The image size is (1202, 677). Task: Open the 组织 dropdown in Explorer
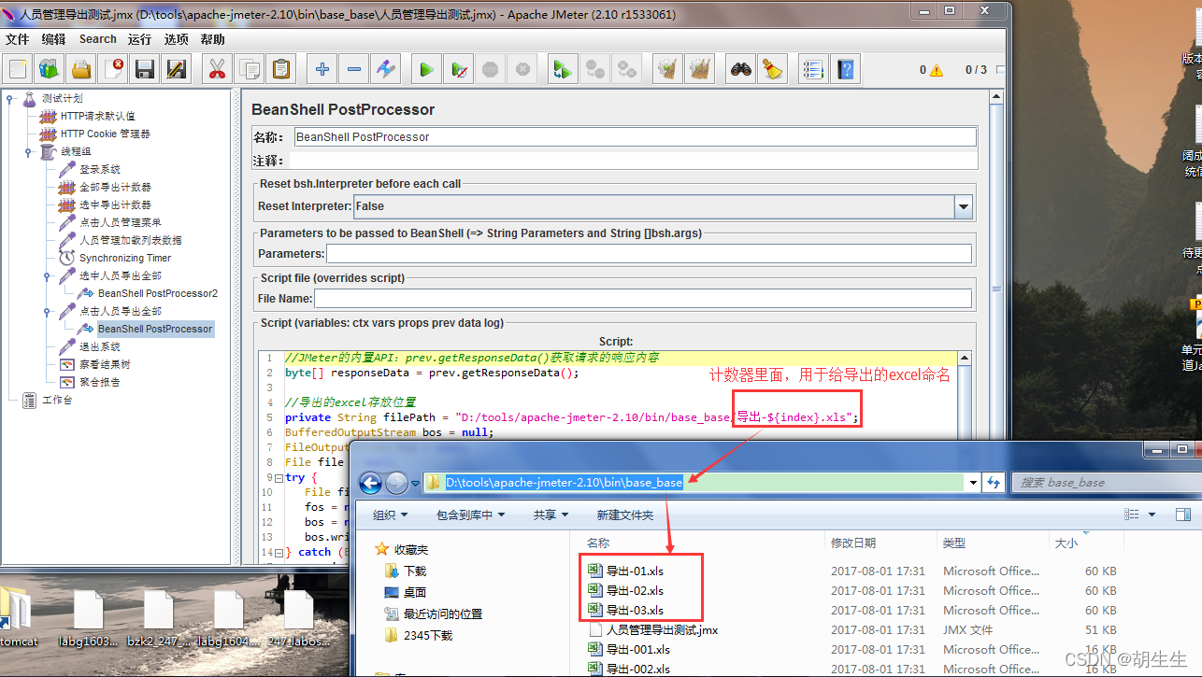(x=391, y=515)
